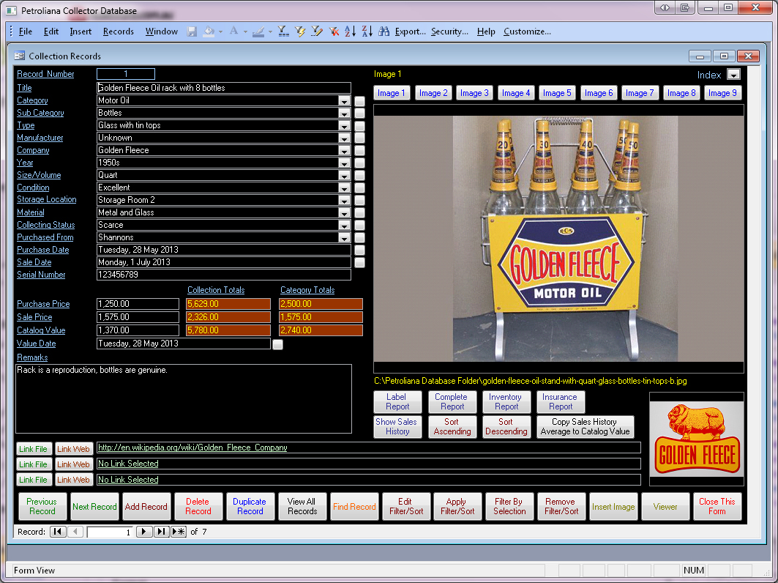Sort A to Z using toolbar icon
778x583 pixels.
(351, 31)
